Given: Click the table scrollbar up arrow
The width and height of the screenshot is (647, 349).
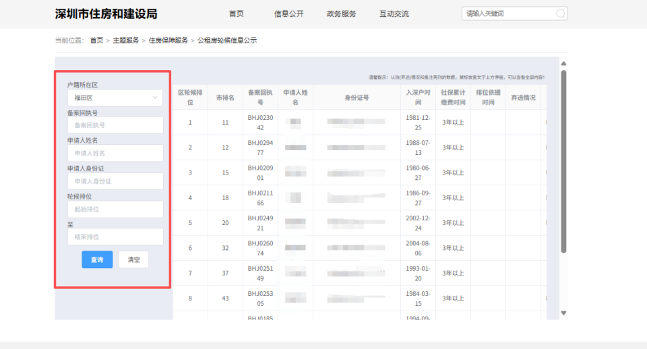Looking at the screenshot, I should pyautogui.click(x=563, y=63).
